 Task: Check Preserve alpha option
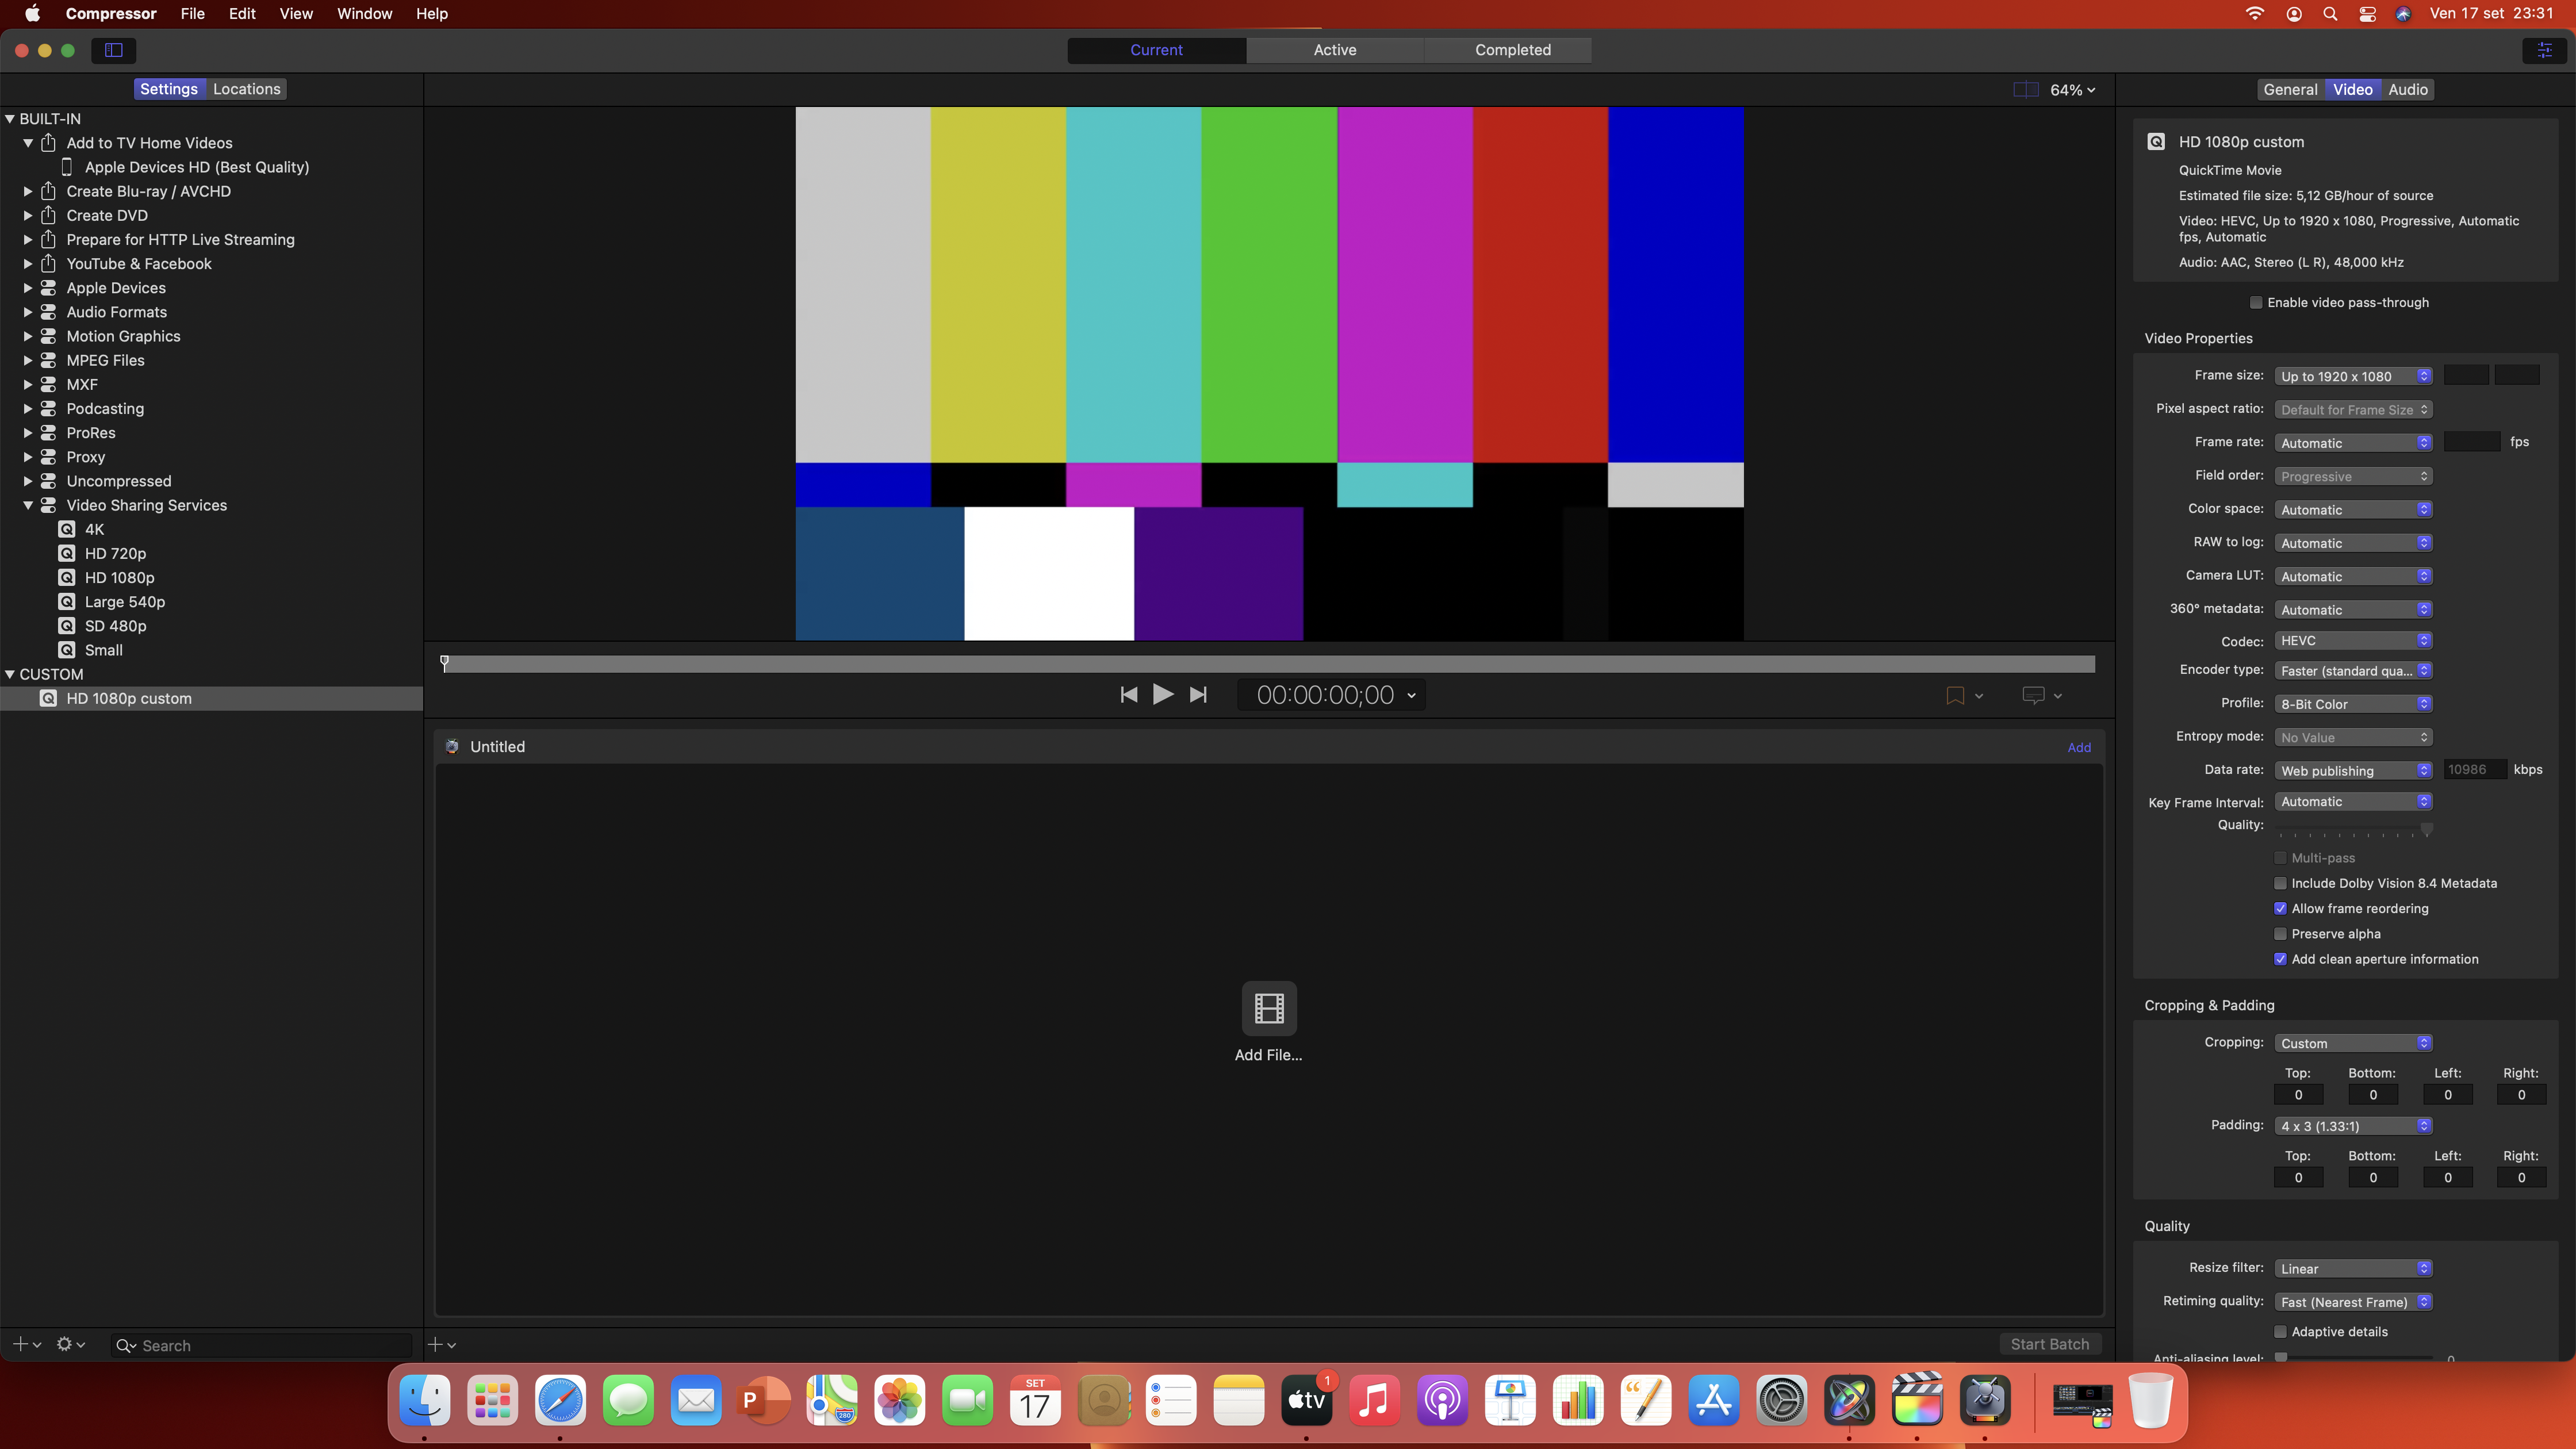[x=2280, y=934]
